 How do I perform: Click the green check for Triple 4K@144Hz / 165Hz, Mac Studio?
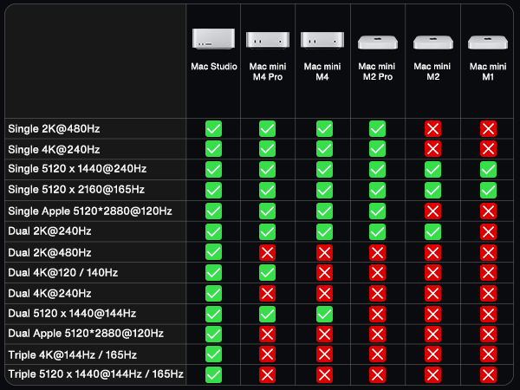[x=213, y=354]
